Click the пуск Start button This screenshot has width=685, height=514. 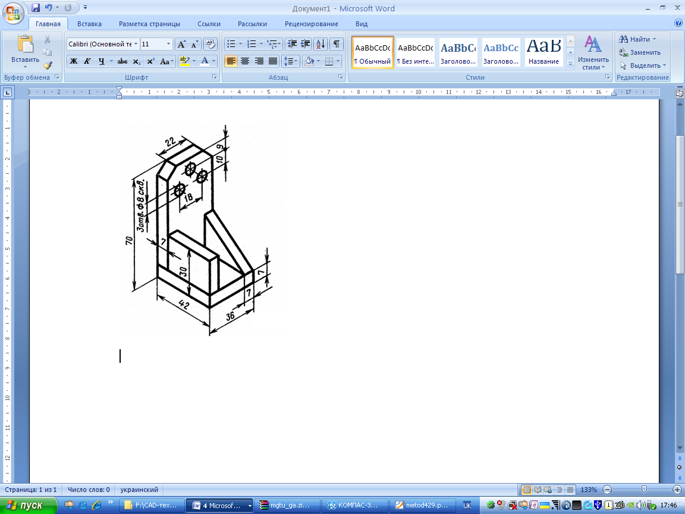pyautogui.click(x=29, y=506)
